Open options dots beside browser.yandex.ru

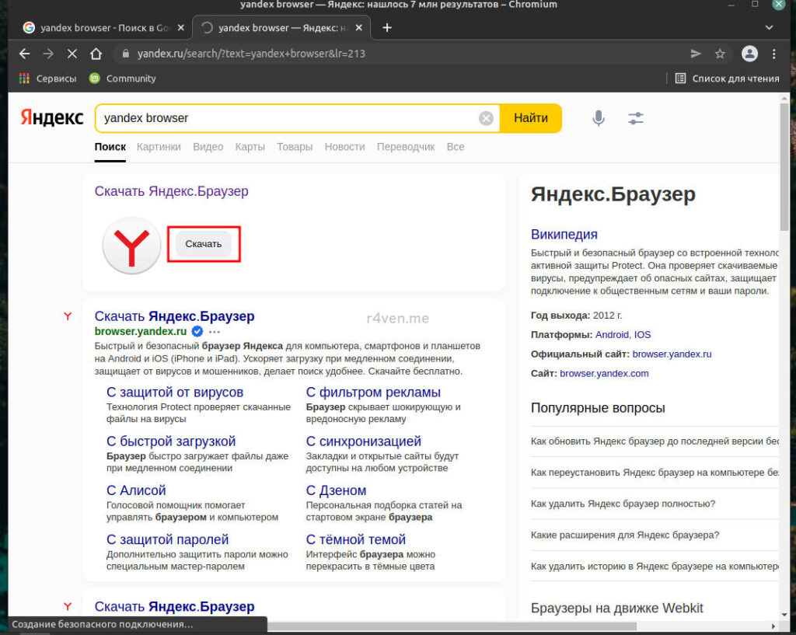215,331
